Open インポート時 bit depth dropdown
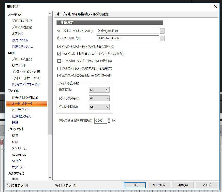 pyautogui.click(x=99, y=107)
